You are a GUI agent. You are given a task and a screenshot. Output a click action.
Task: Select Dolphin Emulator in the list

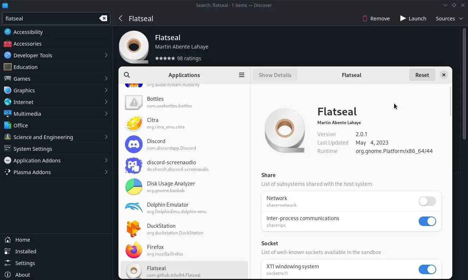(184, 208)
